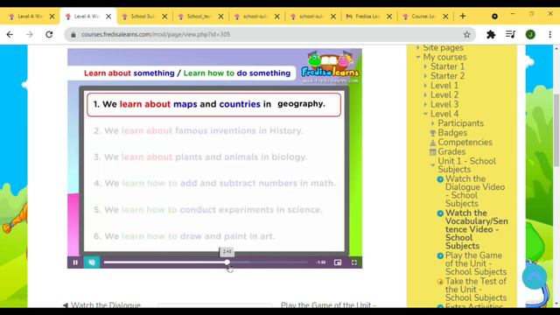This screenshot has height=315, width=560.
Task: Open the Badges link
Action: click(x=452, y=133)
